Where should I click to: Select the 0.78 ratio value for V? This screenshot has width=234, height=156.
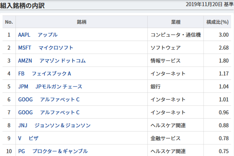point(224,138)
